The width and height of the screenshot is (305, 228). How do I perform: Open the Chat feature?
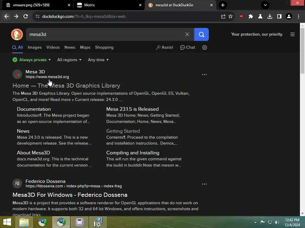tap(188, 47)
